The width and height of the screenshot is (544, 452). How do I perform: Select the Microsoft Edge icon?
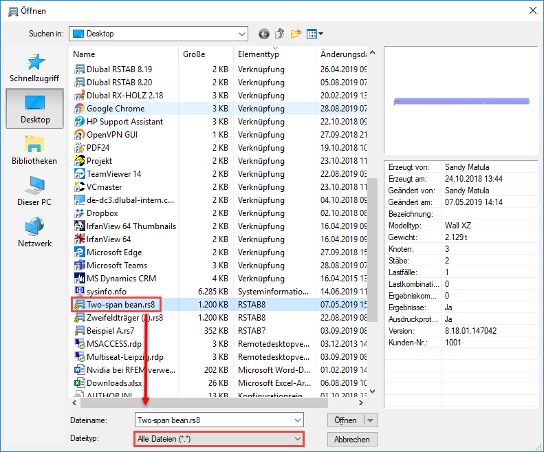[80, 252]
